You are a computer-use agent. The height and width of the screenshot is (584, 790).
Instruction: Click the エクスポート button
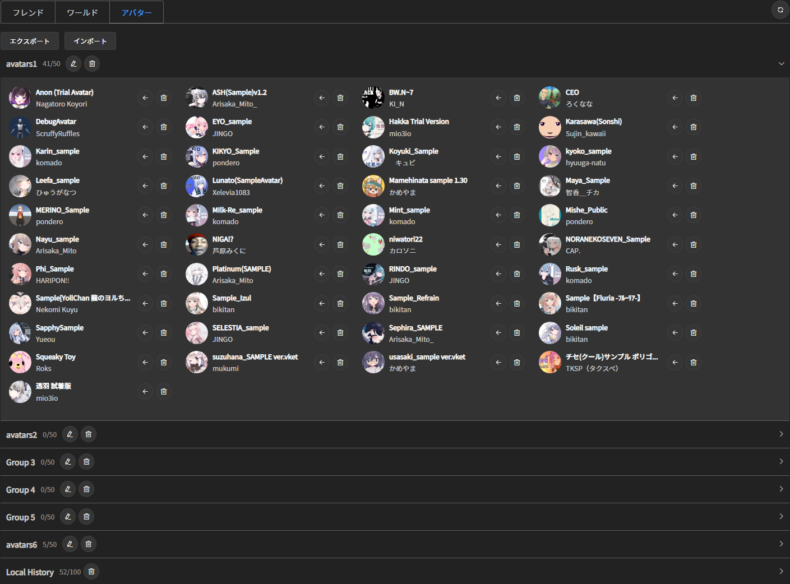[30, 41]
